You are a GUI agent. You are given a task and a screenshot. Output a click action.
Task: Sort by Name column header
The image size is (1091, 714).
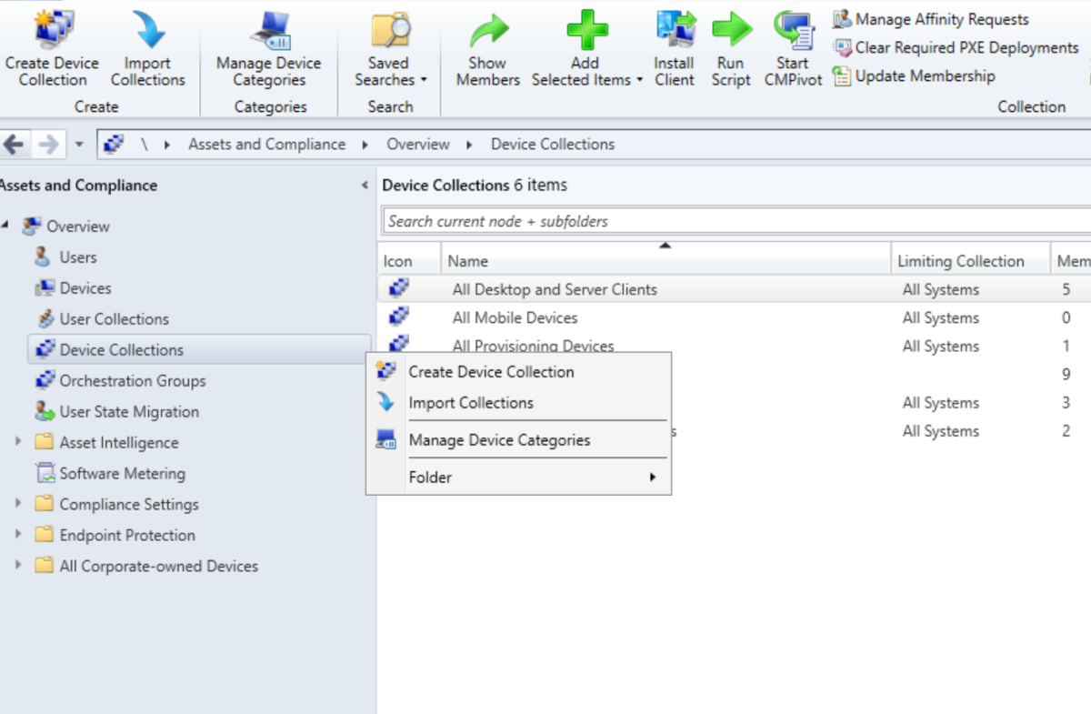666,261
